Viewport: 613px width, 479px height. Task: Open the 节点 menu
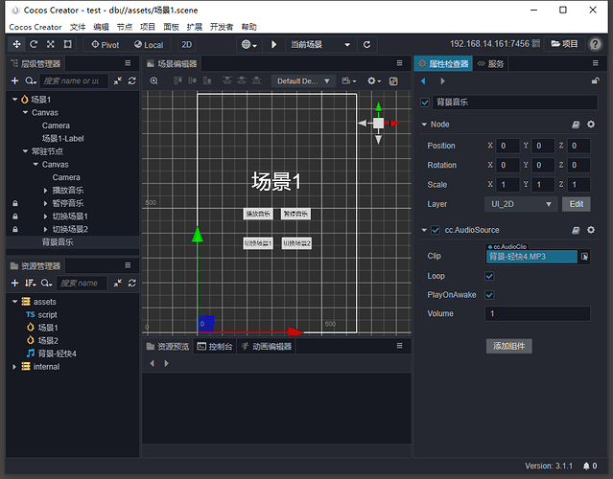coord(125,27)
